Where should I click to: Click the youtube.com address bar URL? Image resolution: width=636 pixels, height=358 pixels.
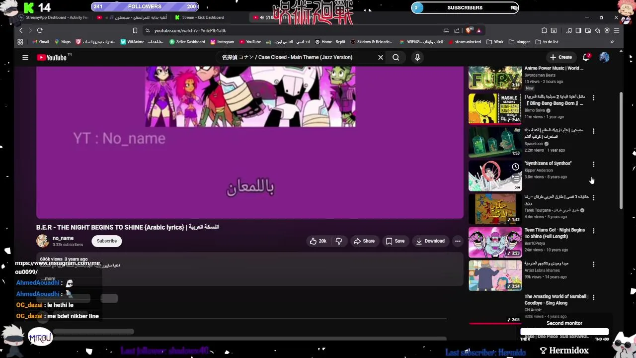coord(190,30)
